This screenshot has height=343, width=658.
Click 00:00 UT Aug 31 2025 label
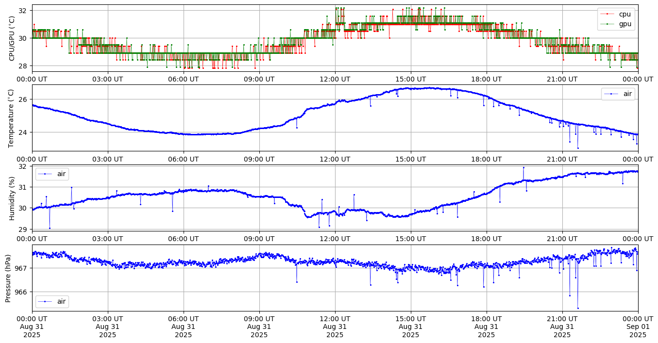pyautogui.click(x=32, y=327)
